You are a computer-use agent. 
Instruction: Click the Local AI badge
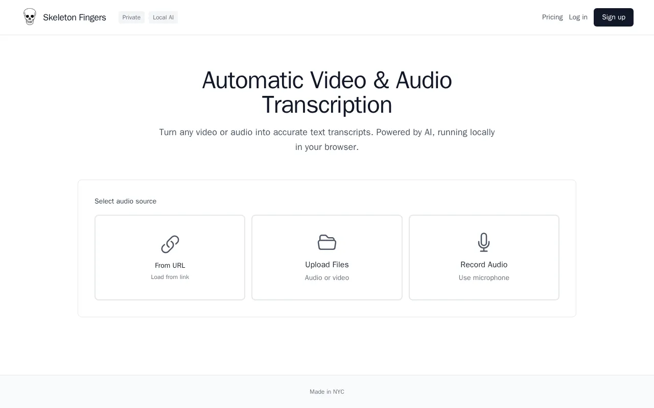(163, 17)
